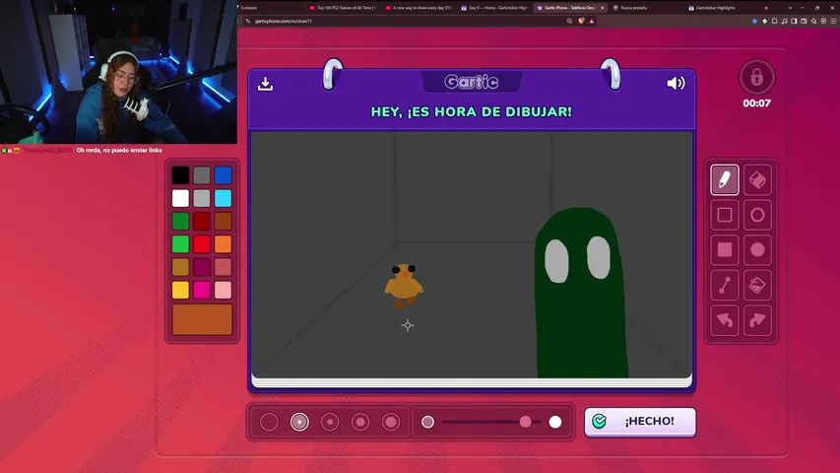Pick the bright green color swatch
This screenshot has height=473, width=840.
tap(180, 244)
